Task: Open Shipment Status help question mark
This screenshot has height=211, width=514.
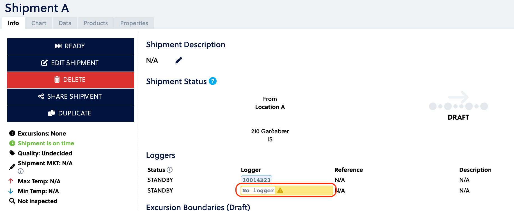Action: point(213,81)
